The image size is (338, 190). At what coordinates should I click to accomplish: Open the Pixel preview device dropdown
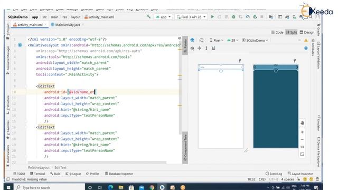(x=217, y=40)
